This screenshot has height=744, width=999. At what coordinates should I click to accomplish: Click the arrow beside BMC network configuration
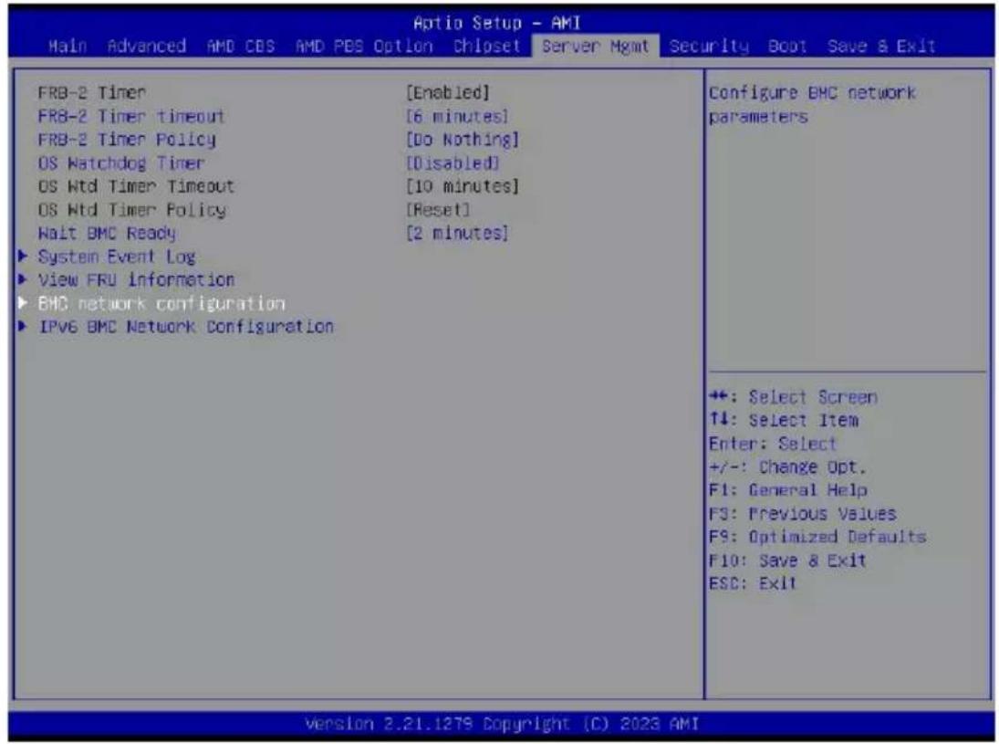click(x=23, y=303)
